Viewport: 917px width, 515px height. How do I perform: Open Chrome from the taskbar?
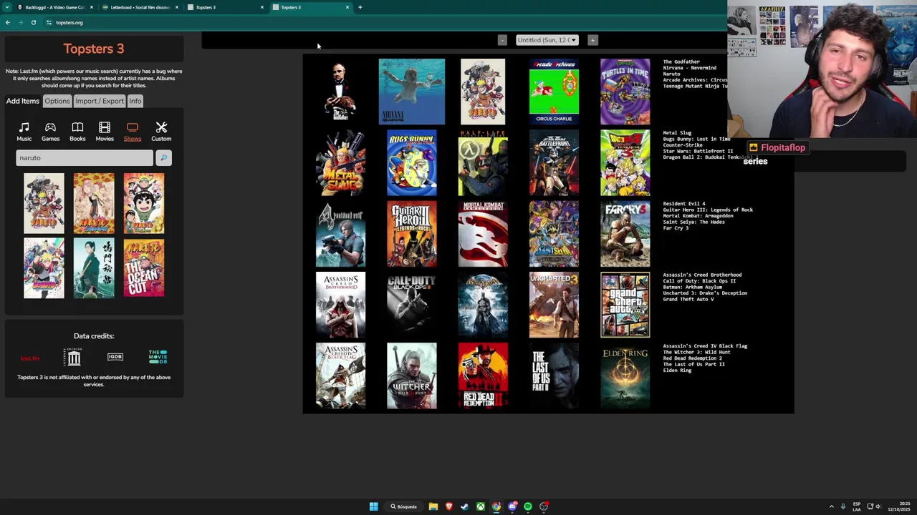point(496,506)
